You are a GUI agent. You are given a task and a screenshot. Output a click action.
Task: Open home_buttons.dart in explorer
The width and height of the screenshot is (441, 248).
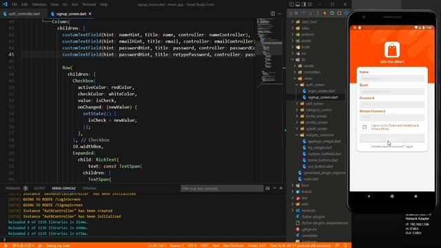(322, 160)
